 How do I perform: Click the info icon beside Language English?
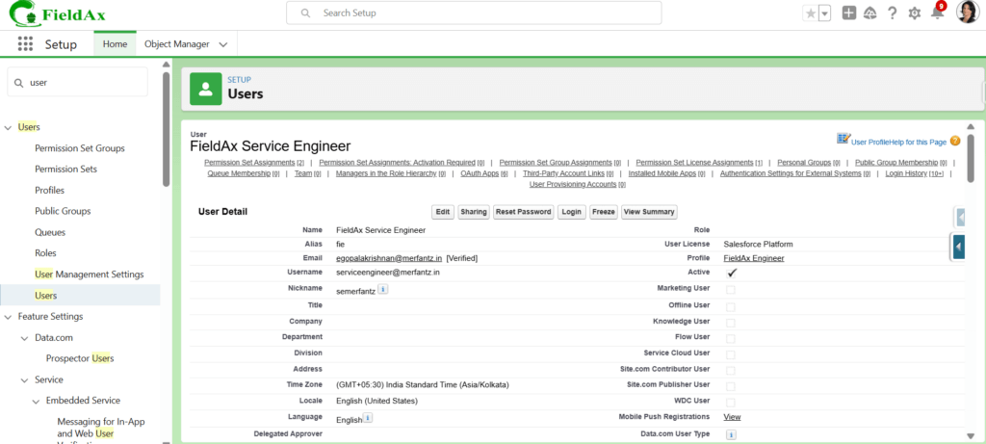point(367,418)
